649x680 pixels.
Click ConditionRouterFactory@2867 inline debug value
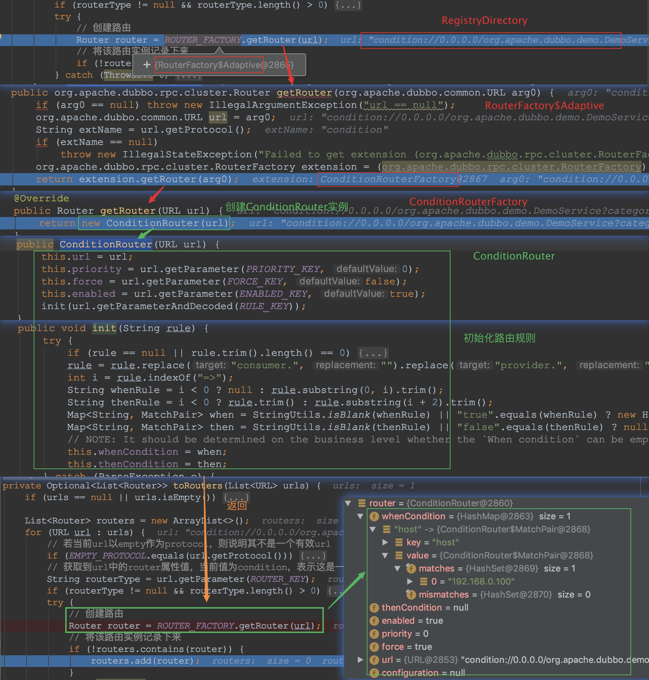[404, 179]
